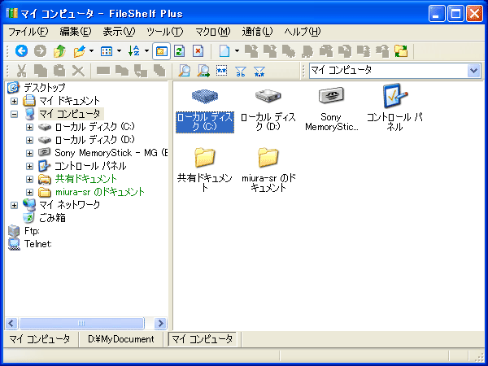Open the view mode dropdown arrow
Image resolution: width=488 pixels, height=366 pixels.
pyautogui.click(x=119, y=50)
